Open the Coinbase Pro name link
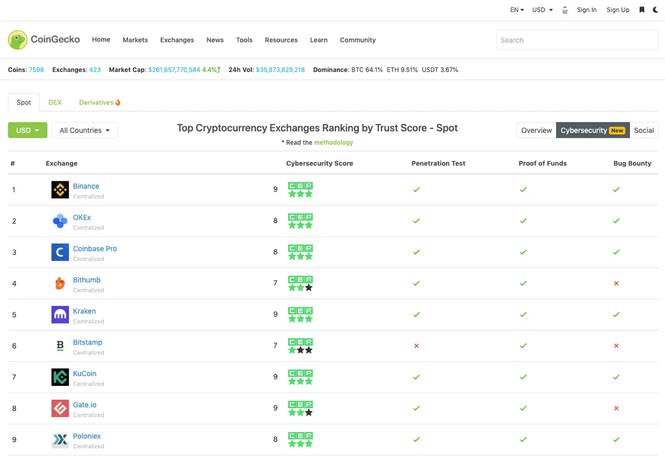The image size is (665, 458). [x=95, y=249]
